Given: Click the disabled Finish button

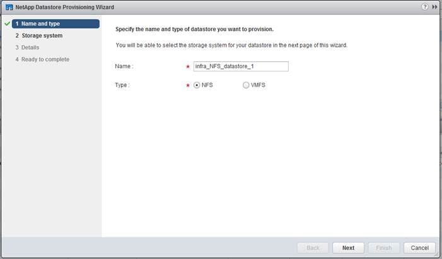Looking at the screenshot, I should (383, 248).
